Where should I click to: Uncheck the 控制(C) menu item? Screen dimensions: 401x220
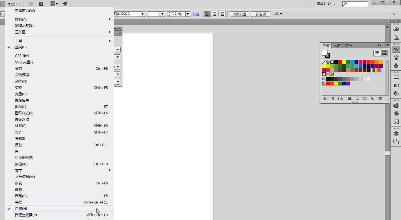click(x=59, y=47)
